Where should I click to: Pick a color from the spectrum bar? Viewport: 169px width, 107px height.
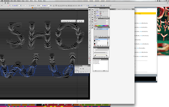[102, 26]
